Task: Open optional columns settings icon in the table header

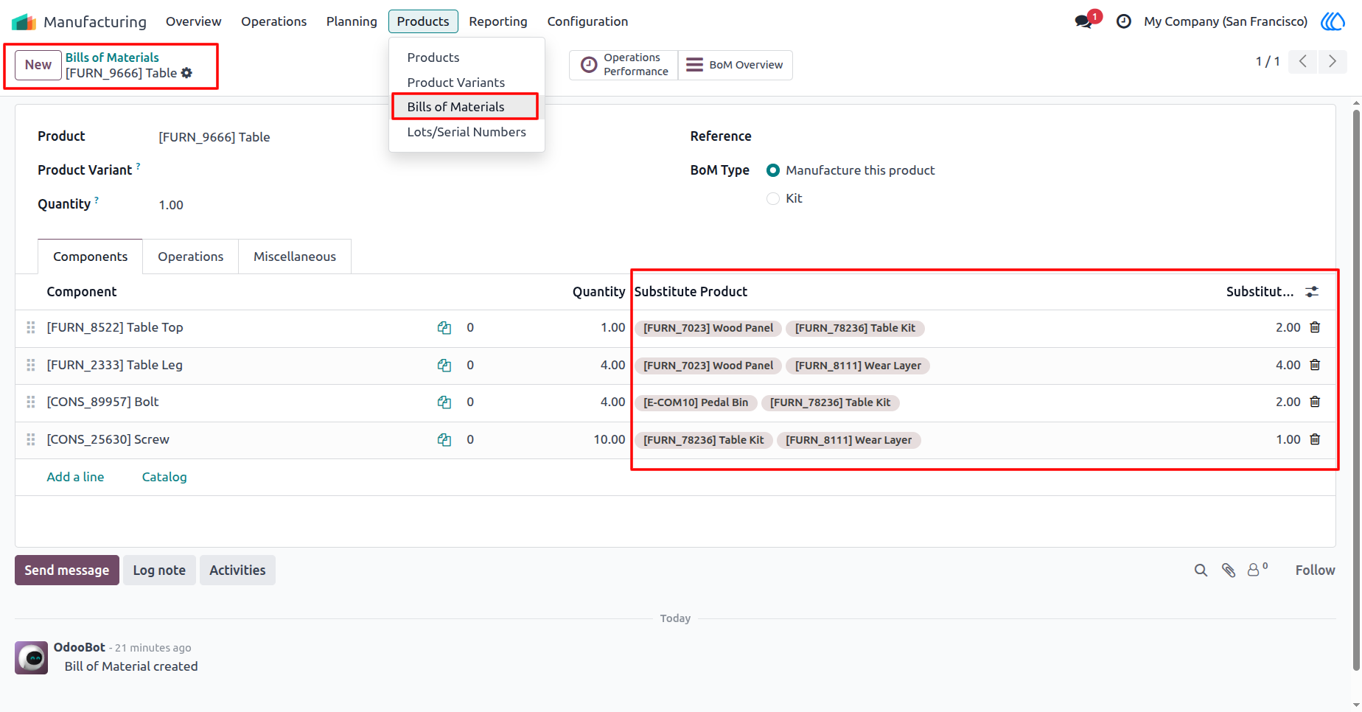Action: pos(1312,292)
